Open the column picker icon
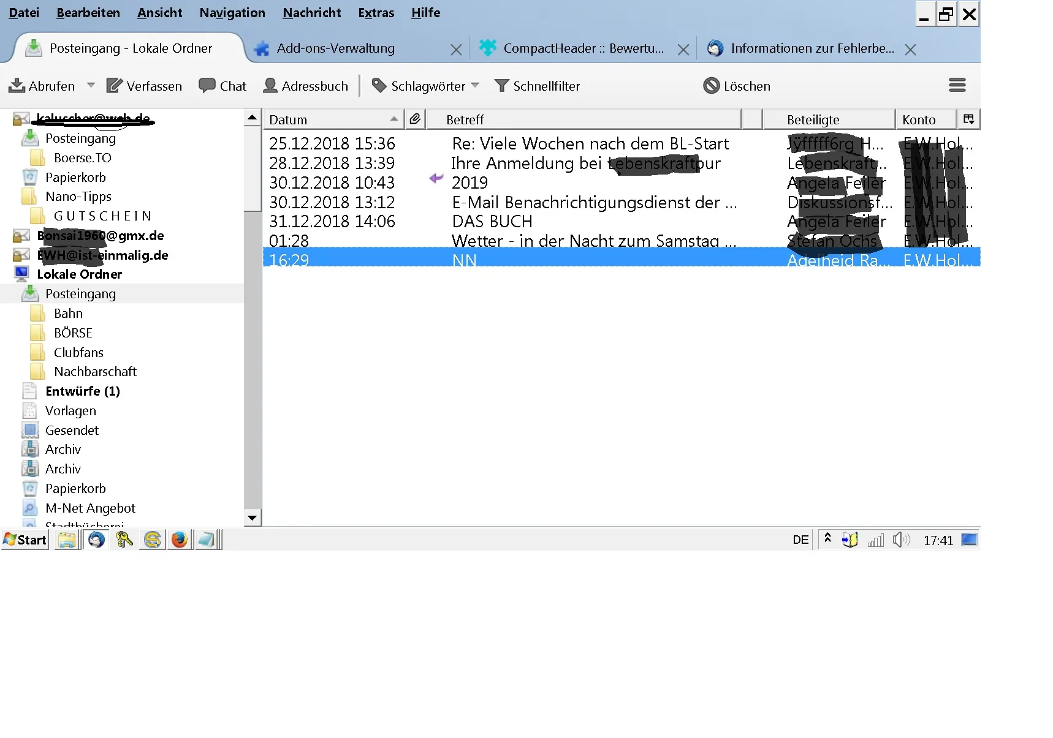Screen dimensions: 1053x738 coord(968,119)
